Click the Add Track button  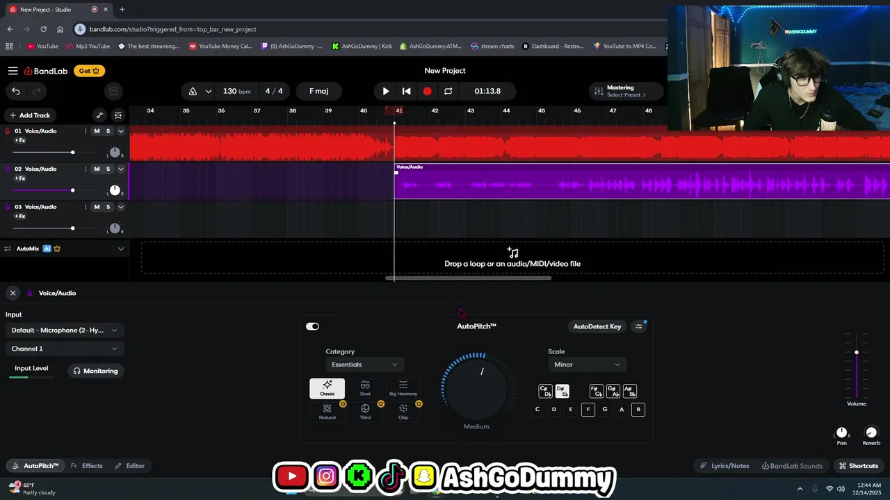(x=29, y=115)
